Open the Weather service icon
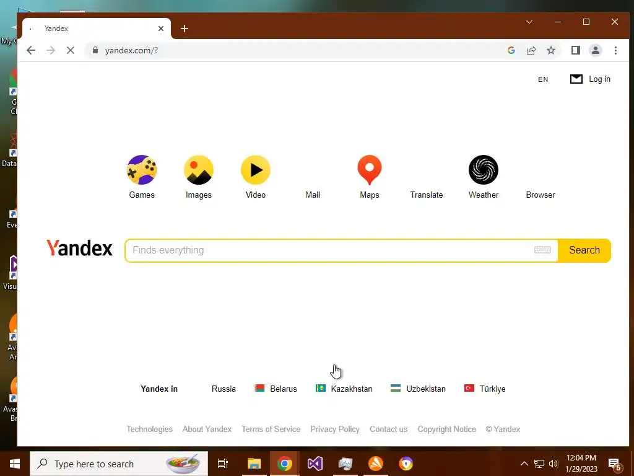Screen dimensions: 634x476 [484, 170]
